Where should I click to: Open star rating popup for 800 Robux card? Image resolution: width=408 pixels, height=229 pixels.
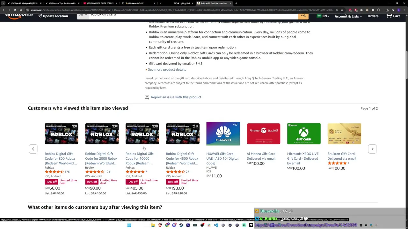pos(54,172)
